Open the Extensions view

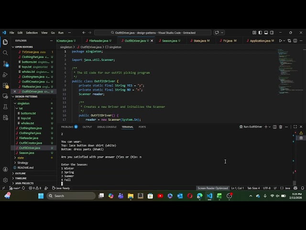point(5,85)
